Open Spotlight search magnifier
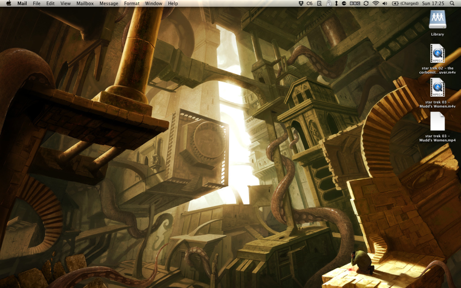The height and width of the screenshot is (288, 461). [x=452, y=3]
